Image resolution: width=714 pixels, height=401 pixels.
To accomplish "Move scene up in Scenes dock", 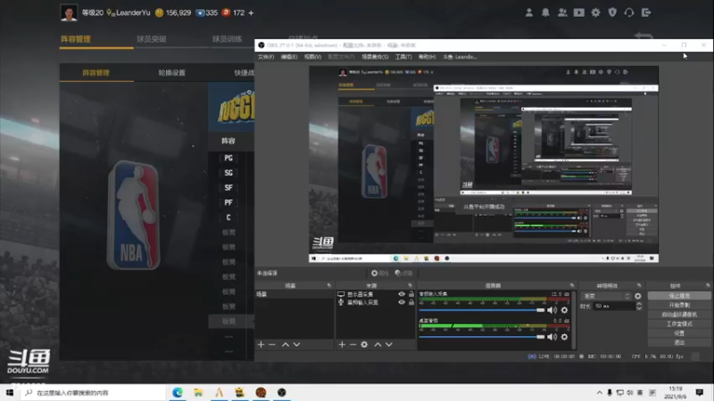I will (286, 345).
